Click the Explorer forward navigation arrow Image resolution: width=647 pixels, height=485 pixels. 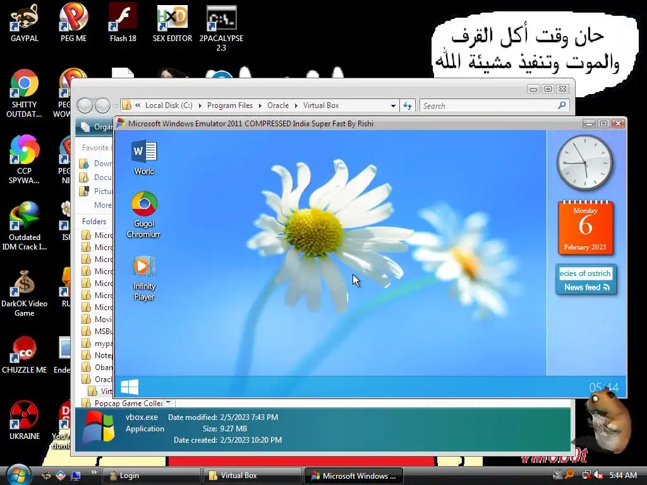(102, 105)
